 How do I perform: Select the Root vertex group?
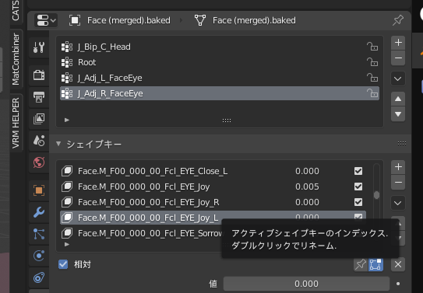pyautogui.click(x=220, y=62)
